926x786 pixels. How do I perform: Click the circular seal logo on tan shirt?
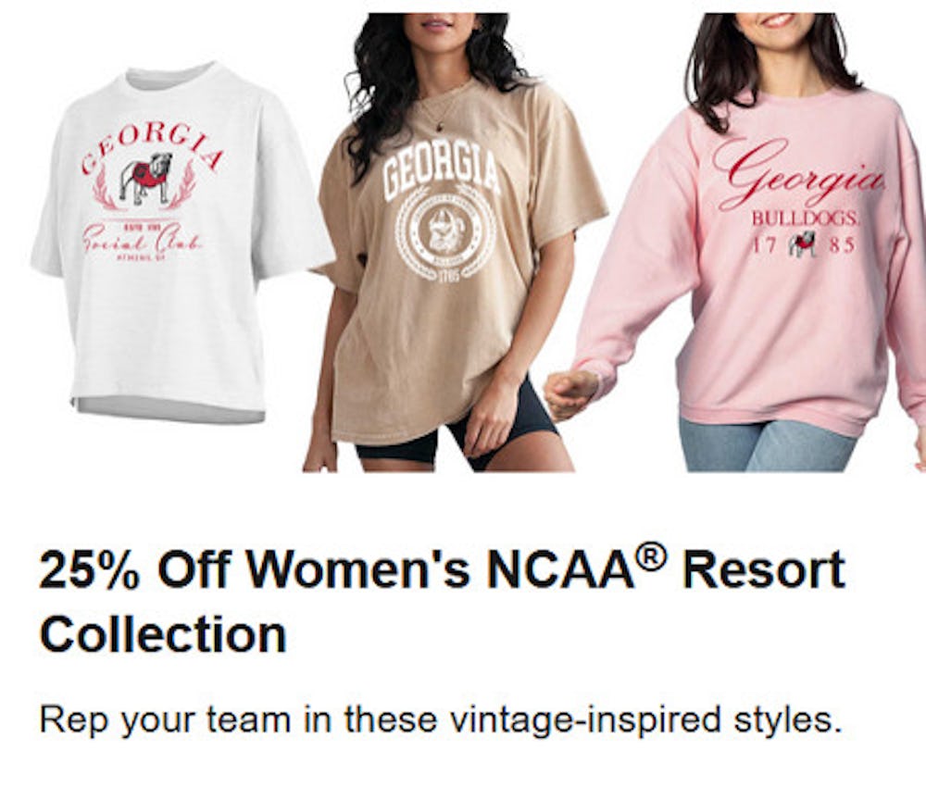pos(442,232)
